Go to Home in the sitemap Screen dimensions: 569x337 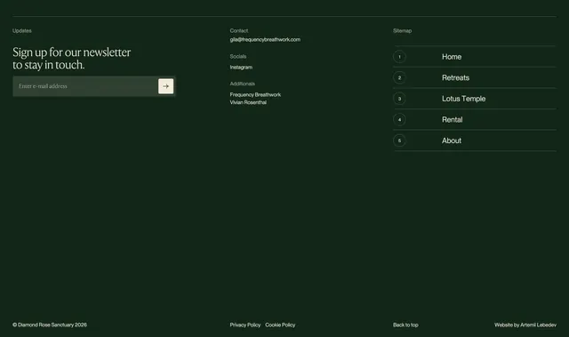(452, 57)
